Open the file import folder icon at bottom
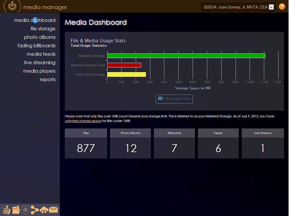289x216 pixels. click(x=16, y=210)
